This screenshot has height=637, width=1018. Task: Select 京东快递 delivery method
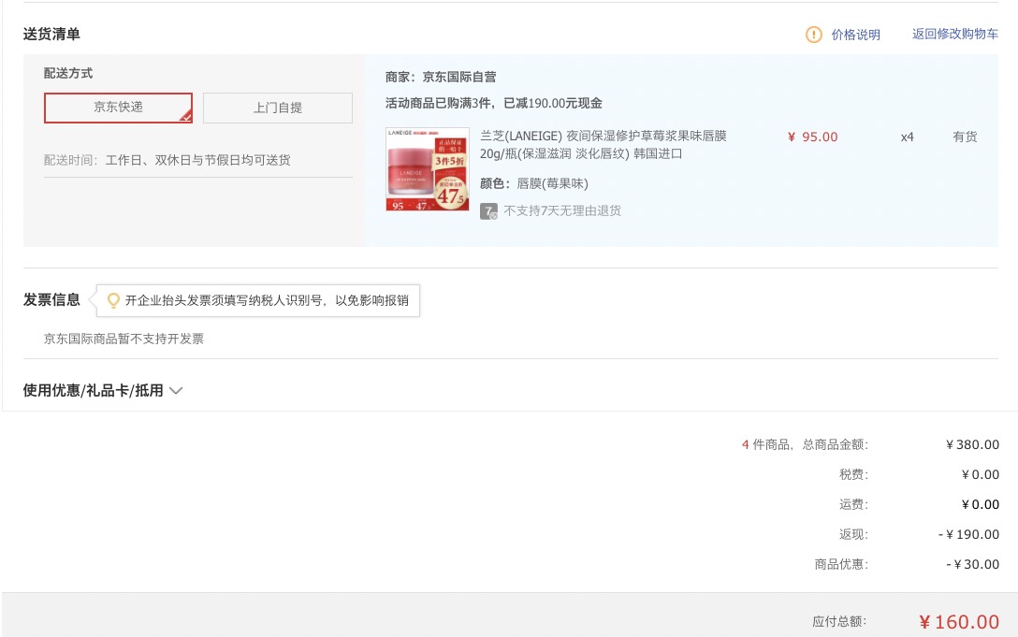(118, 108)
